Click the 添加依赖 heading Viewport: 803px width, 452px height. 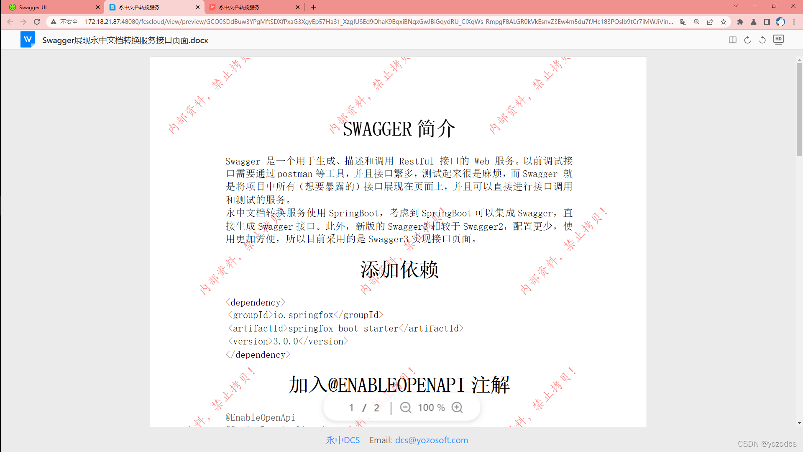399,270
